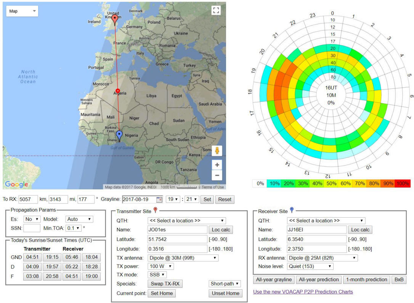Click the 100% red legend swatch
414x303 pixels.
pyautogui.click(x=403, y=183)
